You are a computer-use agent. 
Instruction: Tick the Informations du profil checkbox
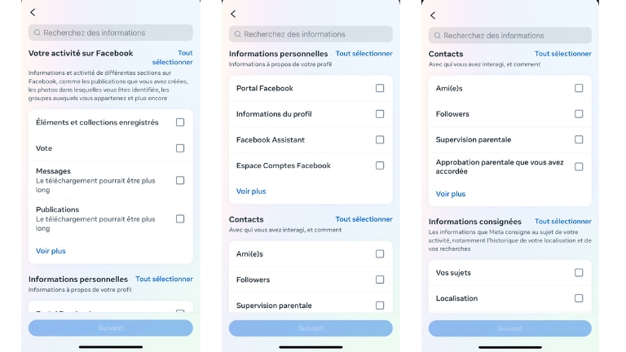pos(380,114)
